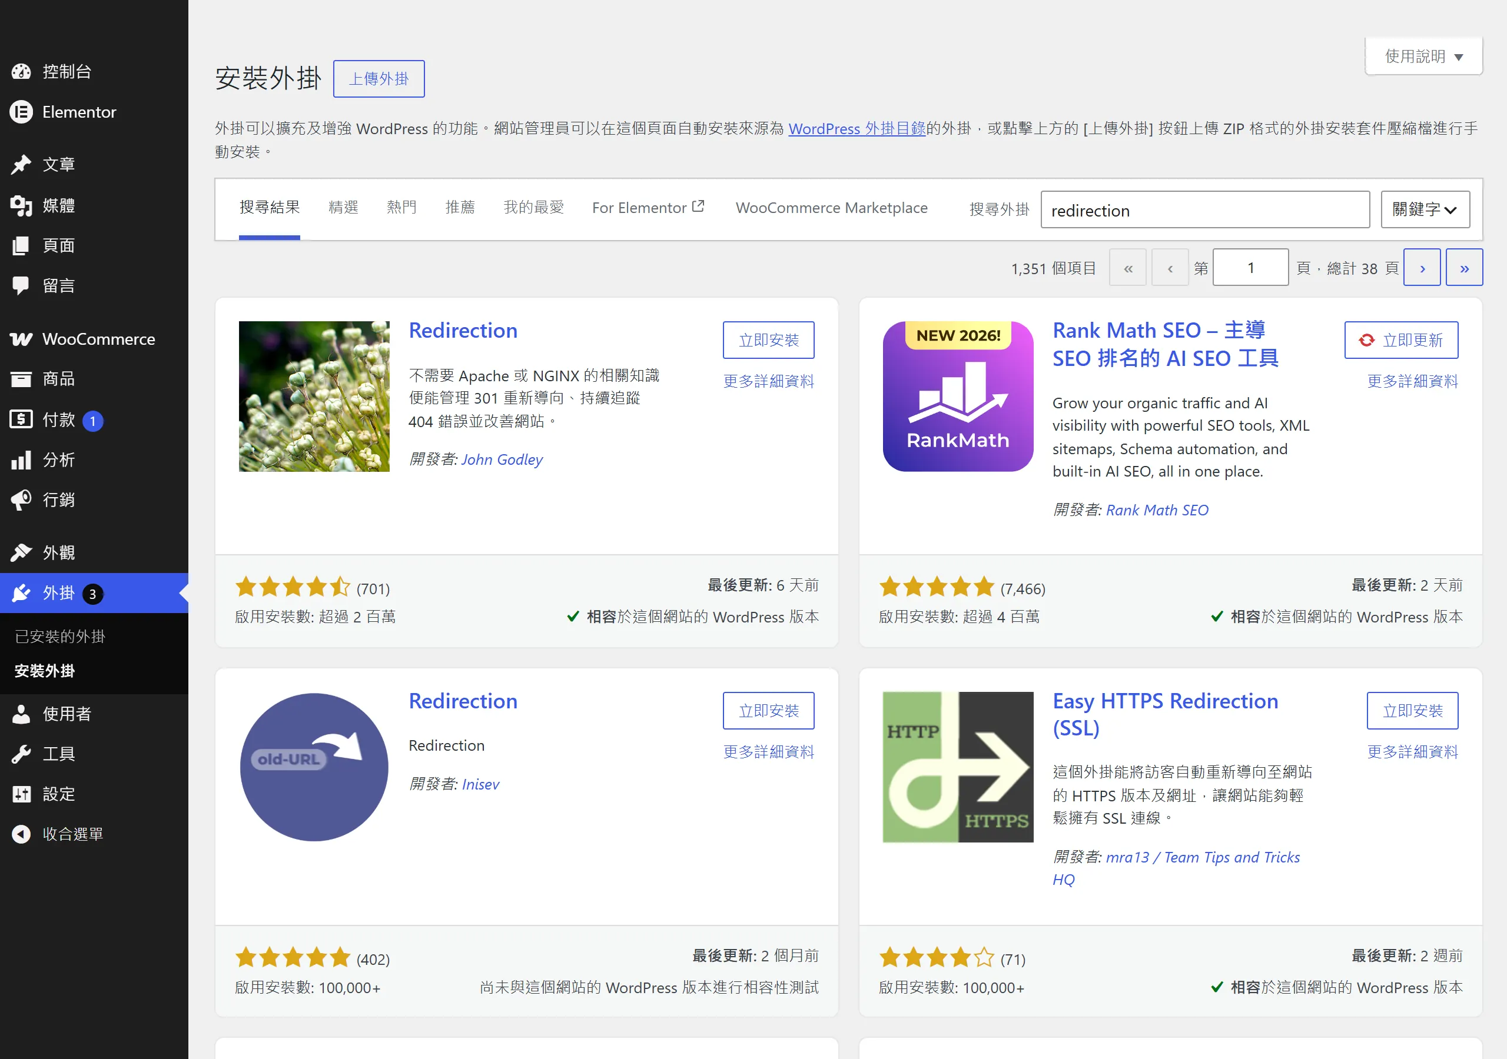Click the 付款 payments dollar icon
This screenshot has width=1507, height=1059.
21,419
